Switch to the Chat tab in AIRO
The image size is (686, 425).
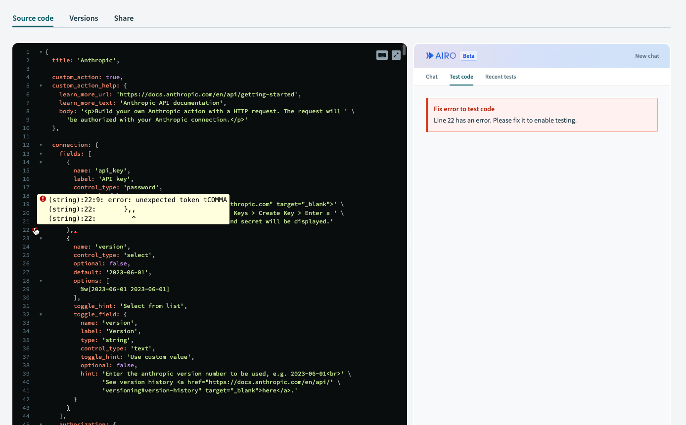[431, 77]
